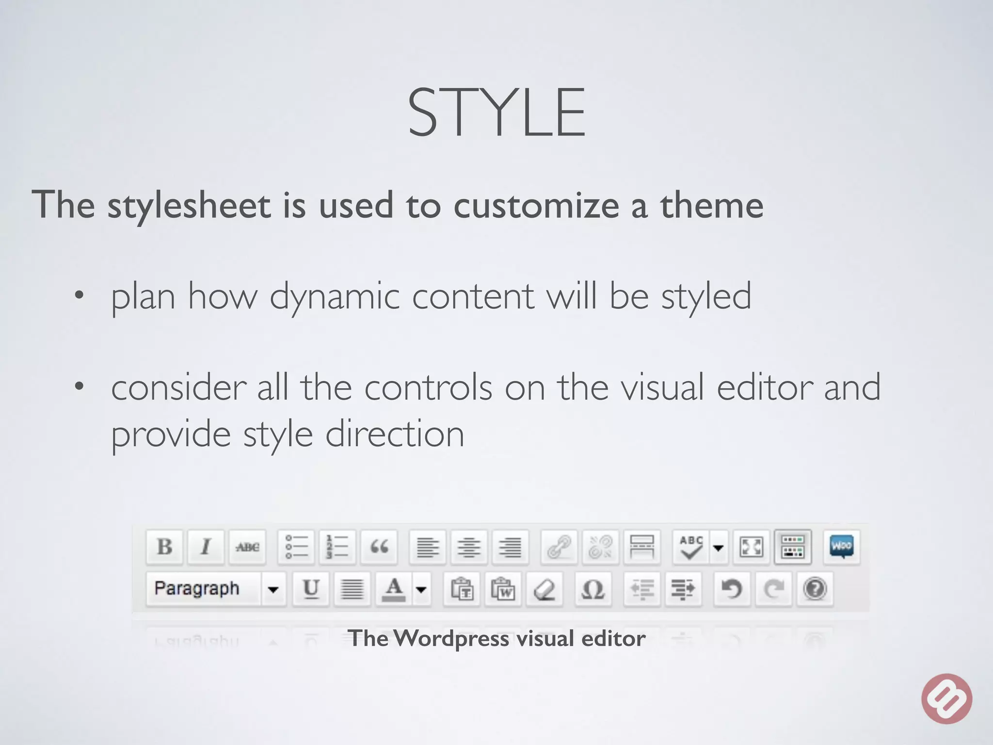Image resolution: width=993 pixels, height=745 pixels.
Task: Click the pink circular logo badge
Action: pyautogui.click(x=946, y=699)
